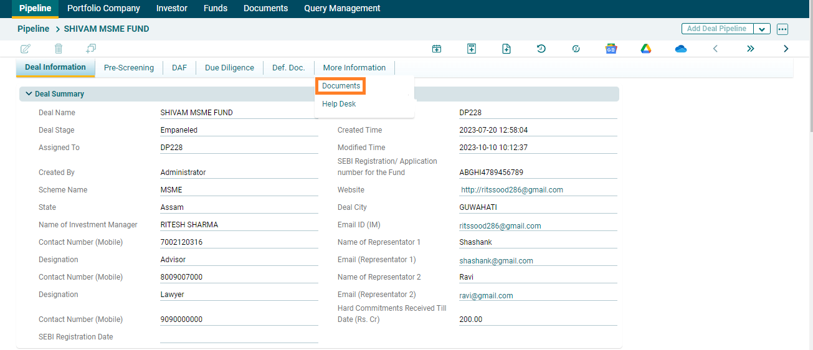
Task: Open the three-dot more options menu
Action: point(782,29)
